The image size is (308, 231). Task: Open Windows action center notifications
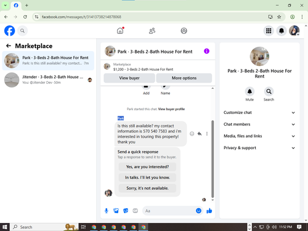[x=299, y=227]
